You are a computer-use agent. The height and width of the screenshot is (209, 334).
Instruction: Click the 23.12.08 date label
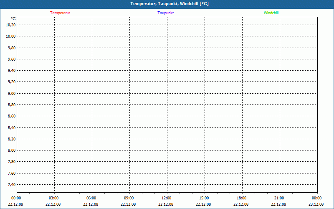[316, 204]
